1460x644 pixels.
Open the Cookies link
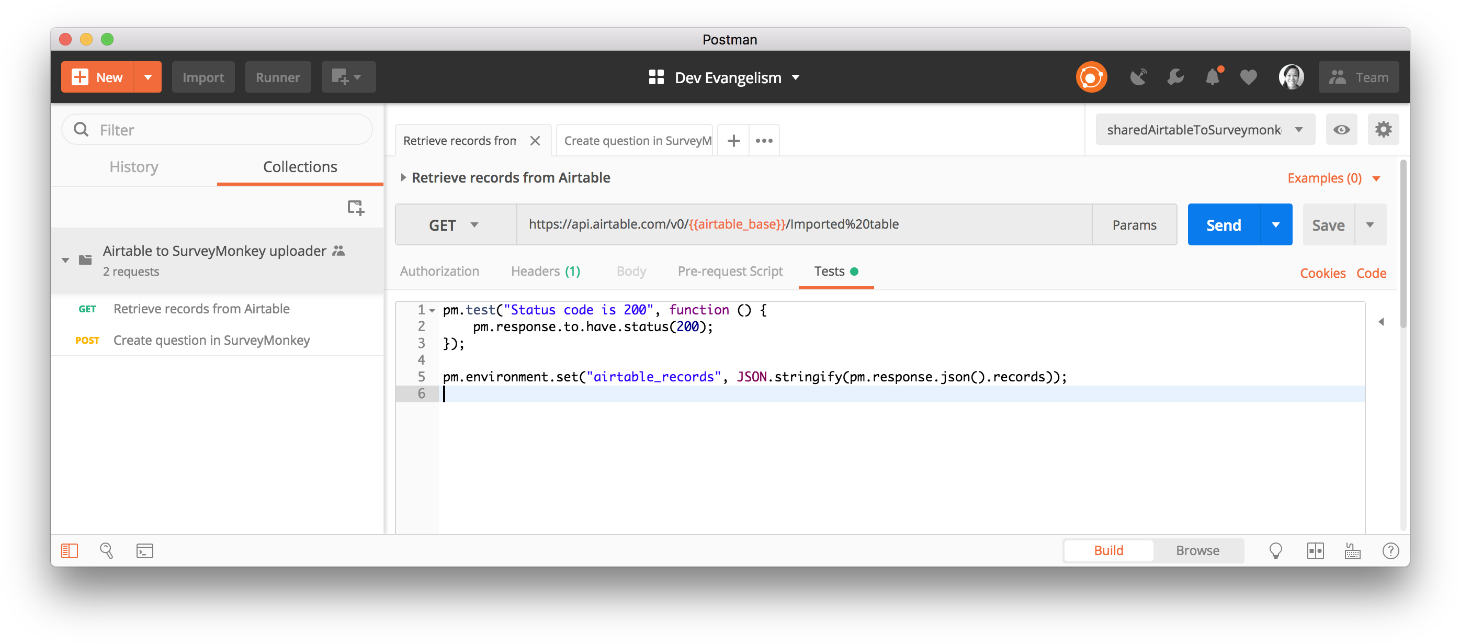click(x=1322, y=273)
